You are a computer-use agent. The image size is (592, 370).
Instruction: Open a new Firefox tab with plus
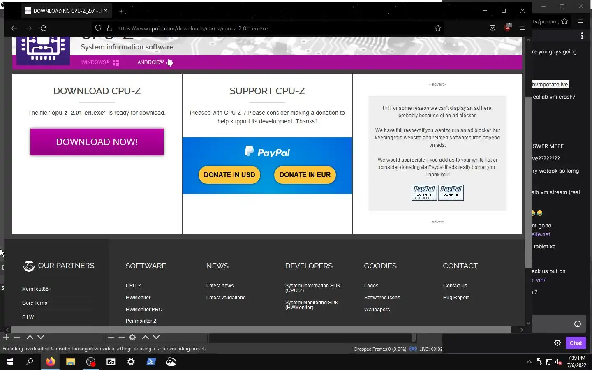point(121,11)
